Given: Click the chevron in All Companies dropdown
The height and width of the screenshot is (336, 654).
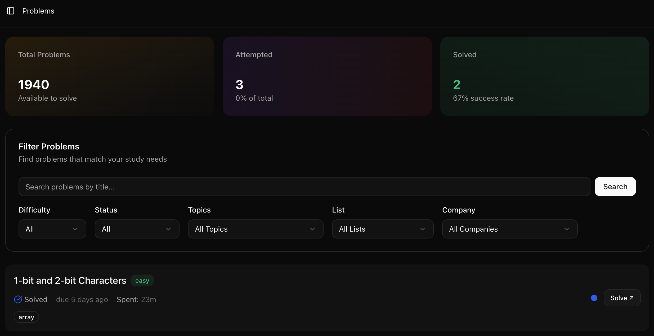Looking at the screenshot, I should (x=566, y=229).
